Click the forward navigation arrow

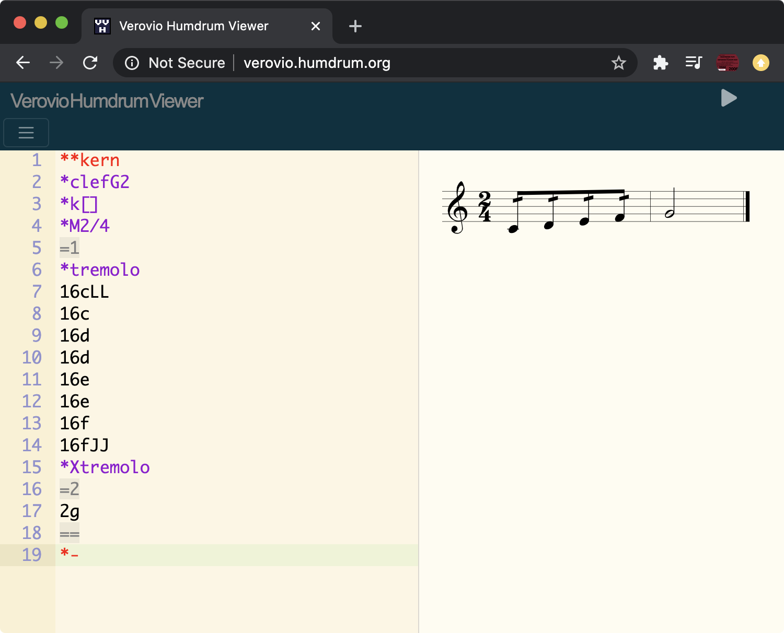coord(56,63)
